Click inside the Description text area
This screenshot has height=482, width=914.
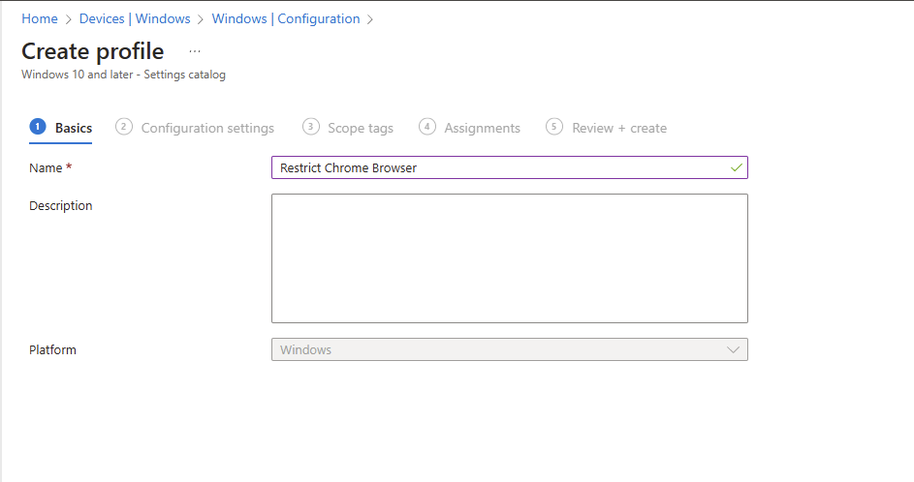(x=509, y=257)
